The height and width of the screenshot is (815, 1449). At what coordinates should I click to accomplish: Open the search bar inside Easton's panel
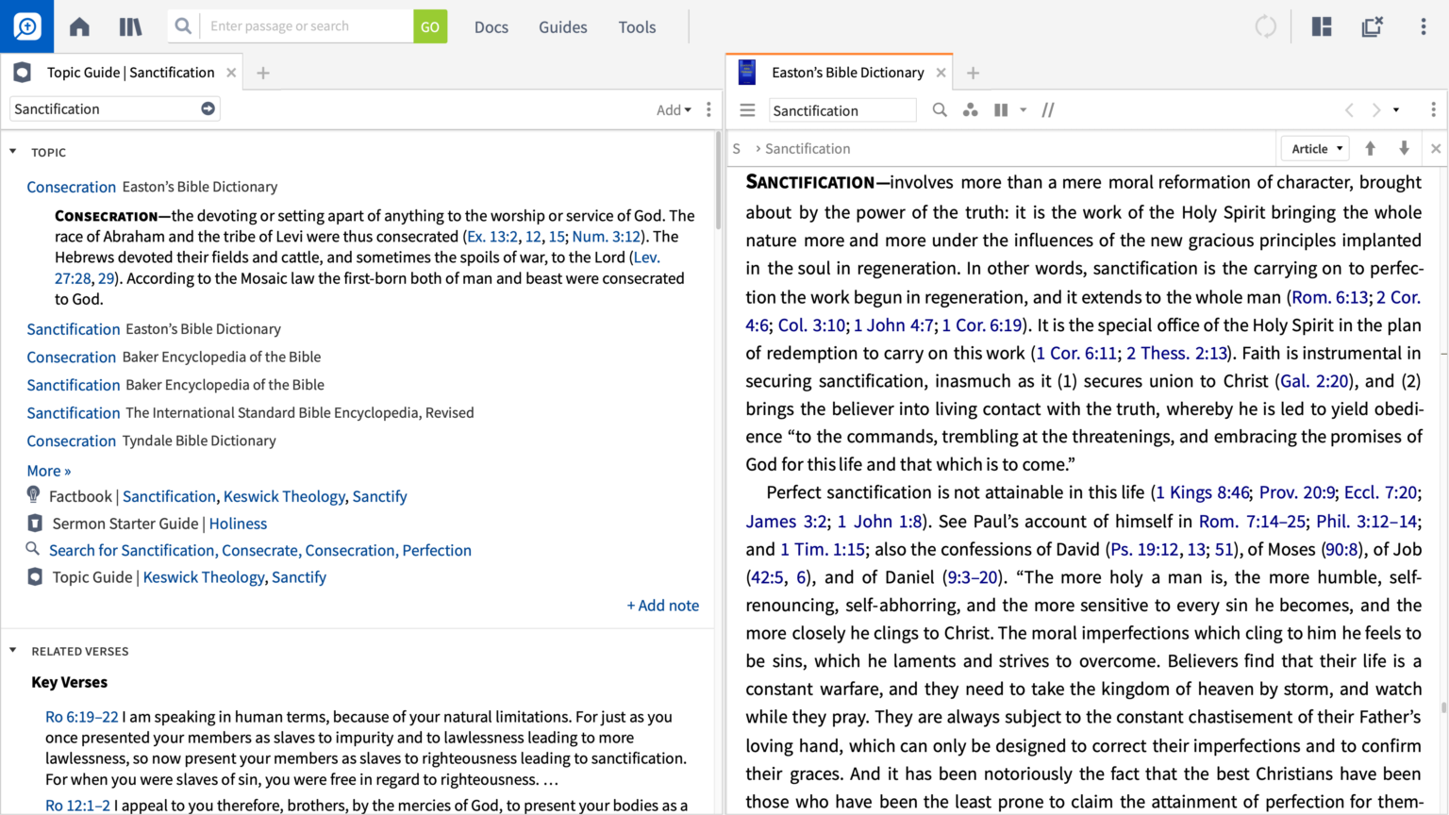[x=940, y=110]
